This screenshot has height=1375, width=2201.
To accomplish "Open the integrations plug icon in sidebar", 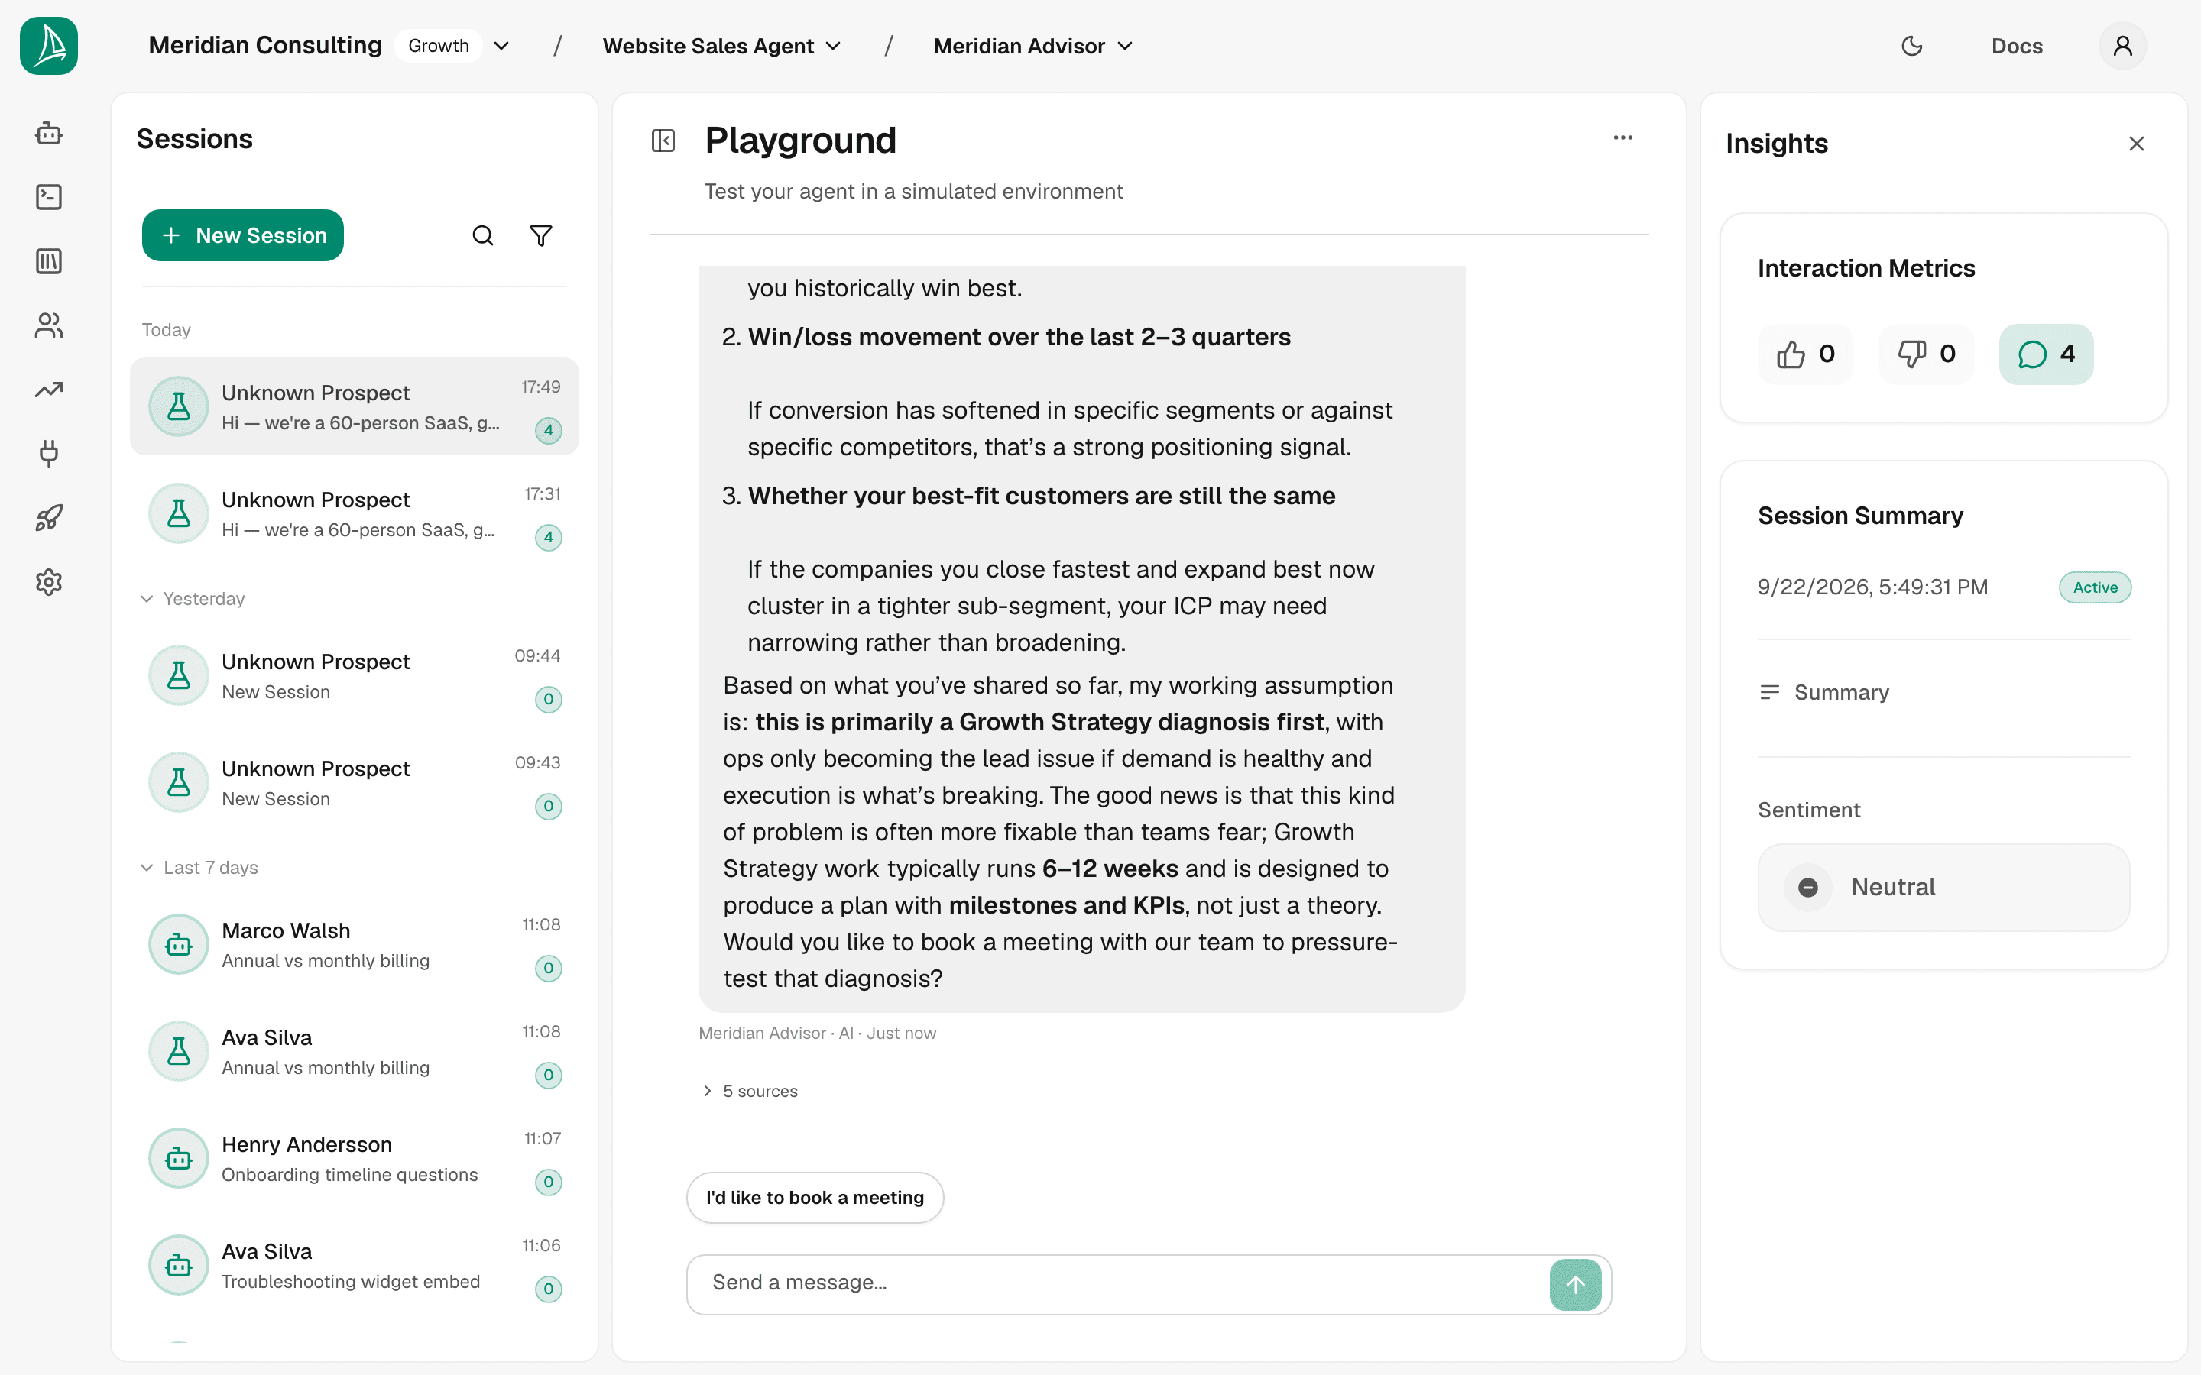I will coord(49,454).
